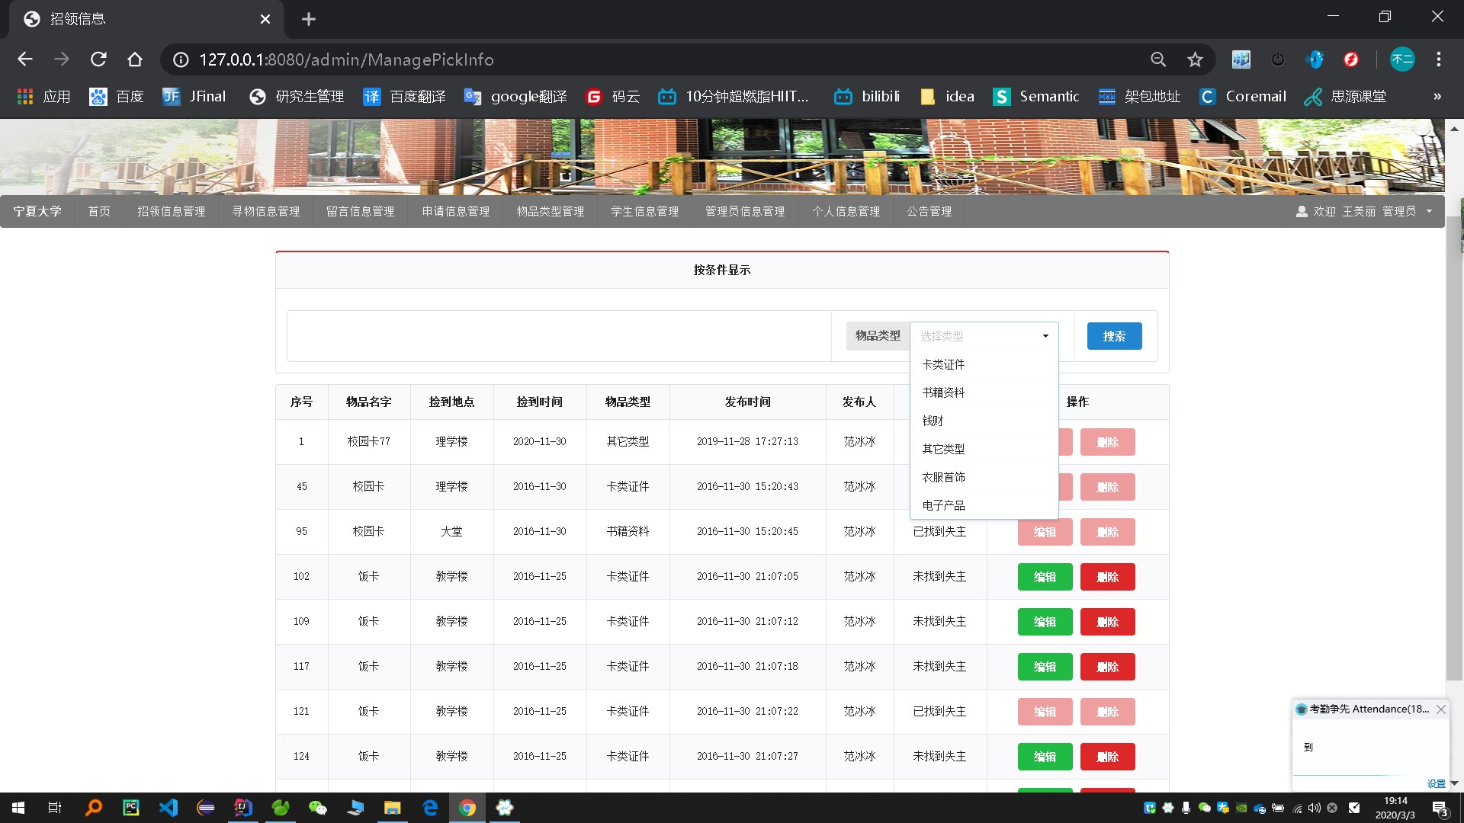
Task: Click the browser home icon
Action: [135, 59]
